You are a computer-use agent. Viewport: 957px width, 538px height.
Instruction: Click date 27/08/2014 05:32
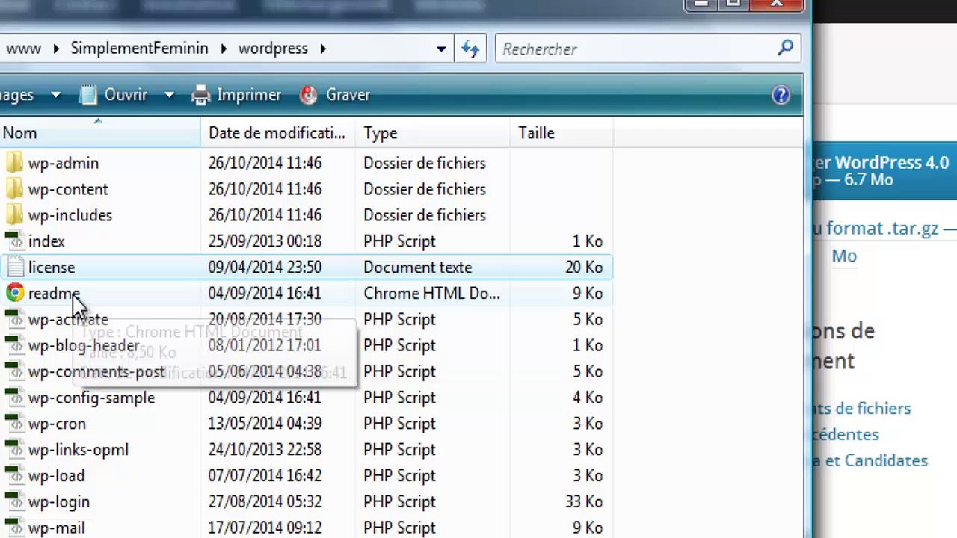click(265, 502)
